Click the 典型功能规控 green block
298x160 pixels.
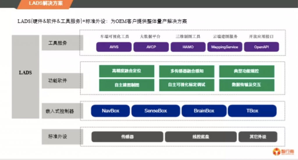pyautogui.click(x=247, y=71)
